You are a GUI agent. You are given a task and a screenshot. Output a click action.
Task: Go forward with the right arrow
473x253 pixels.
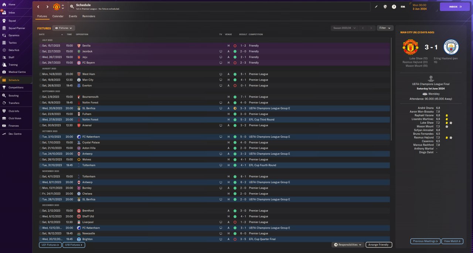pos(47,7)
